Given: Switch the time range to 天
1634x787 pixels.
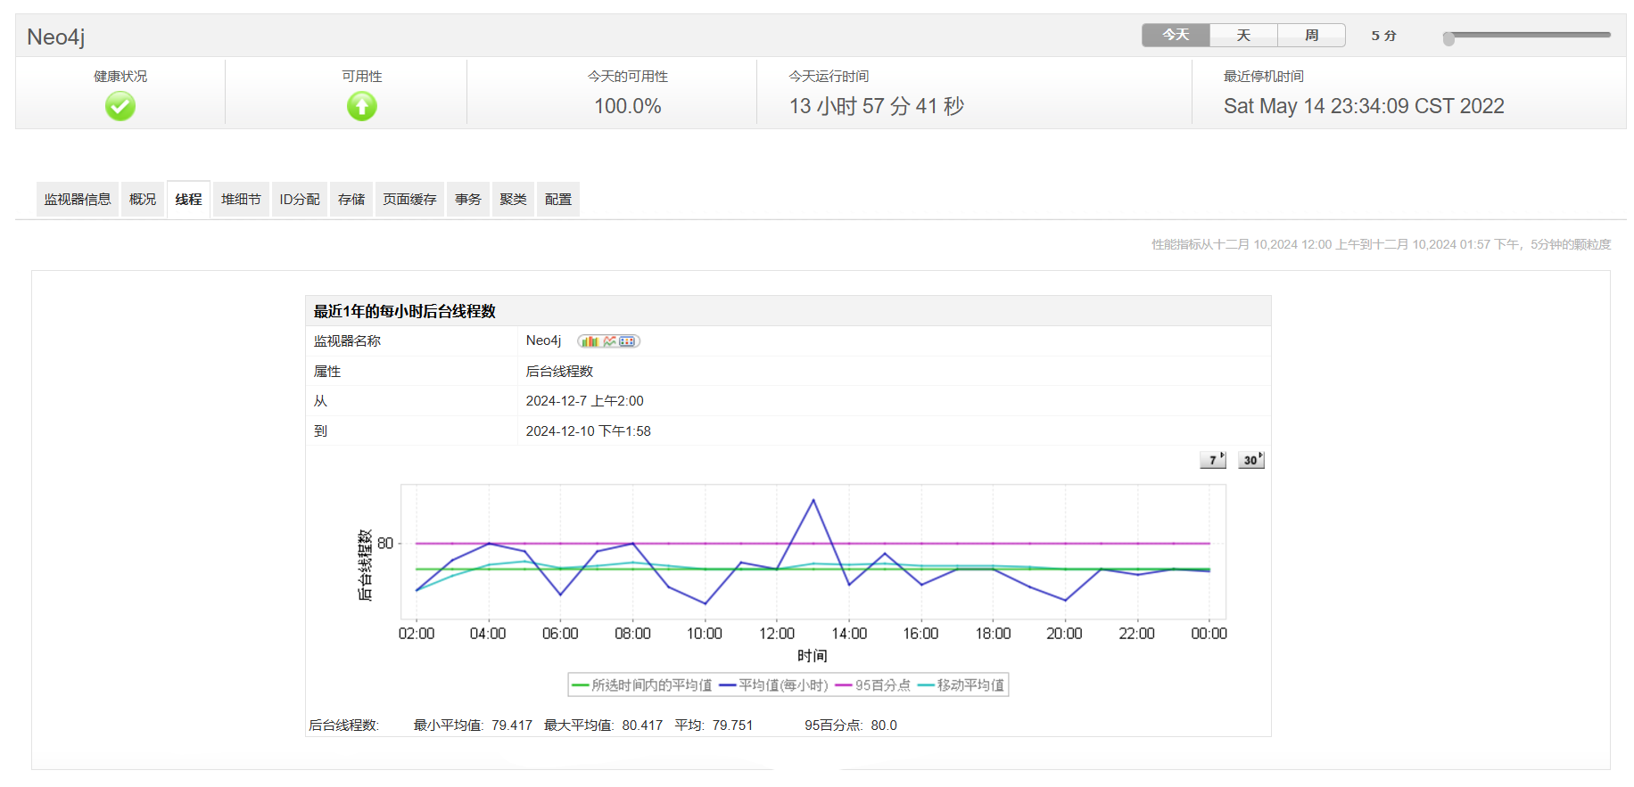Looking at the screenshot, I should (1243, 35).
